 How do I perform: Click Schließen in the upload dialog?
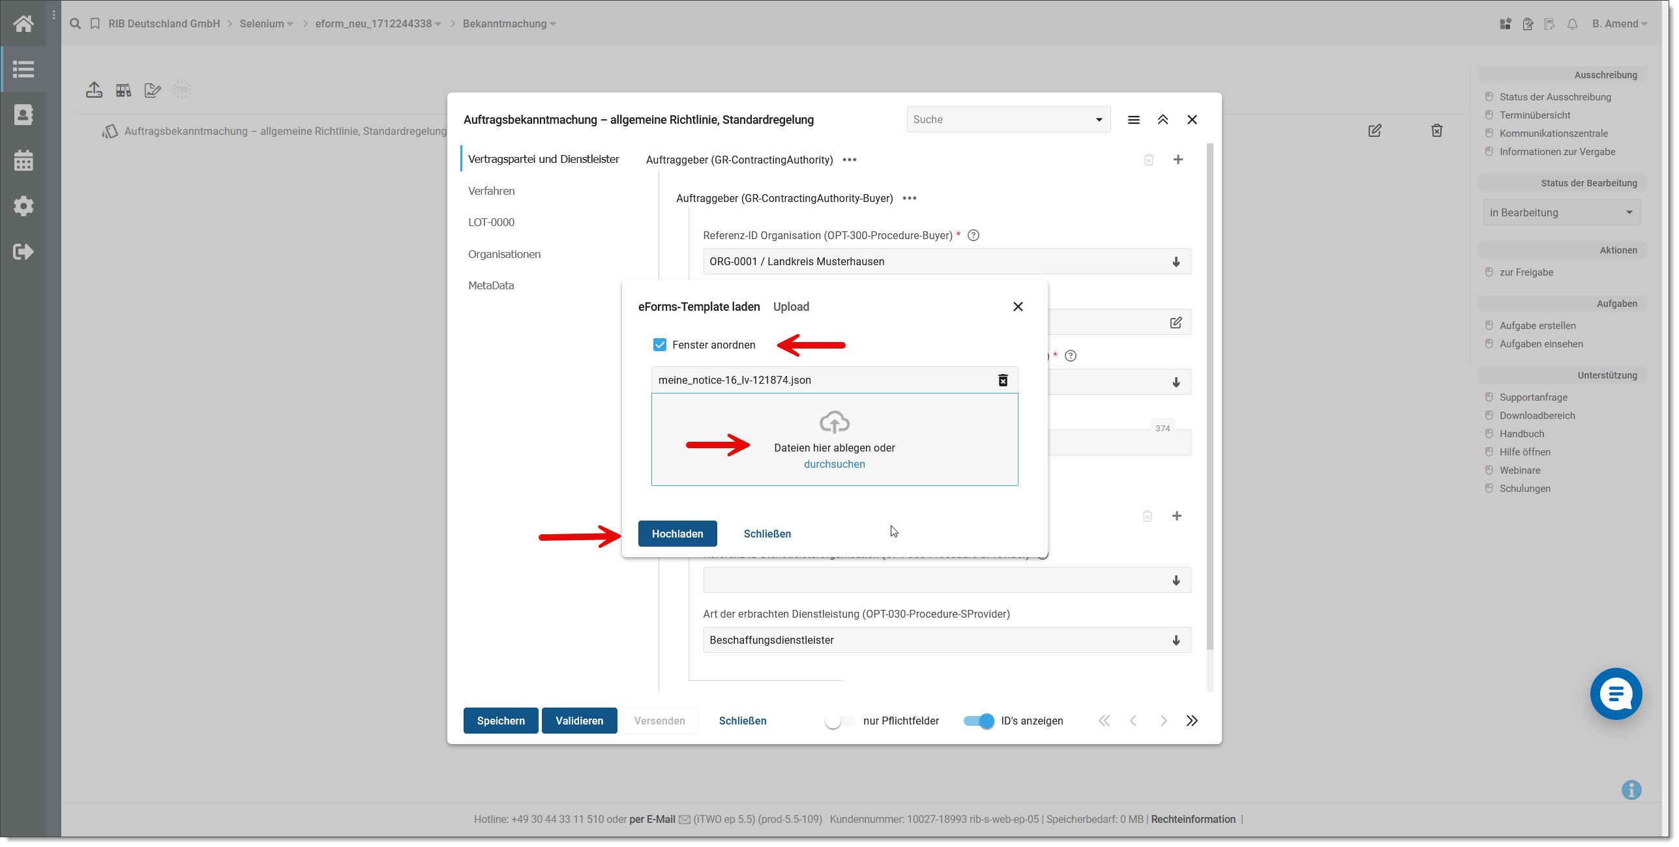(767, 534)
